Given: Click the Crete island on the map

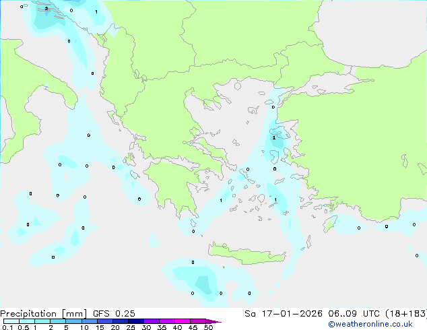Looking at the screenshot, I should (x=247, y=253).
